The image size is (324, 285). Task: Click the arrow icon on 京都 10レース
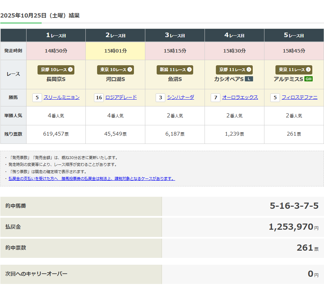pyautogui.click(x=70, y=70)
